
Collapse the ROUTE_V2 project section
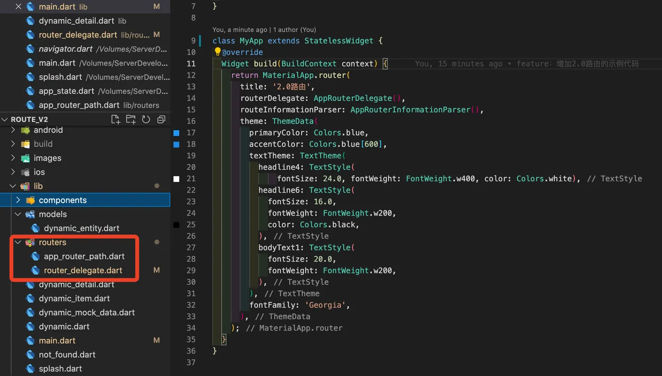6,119
